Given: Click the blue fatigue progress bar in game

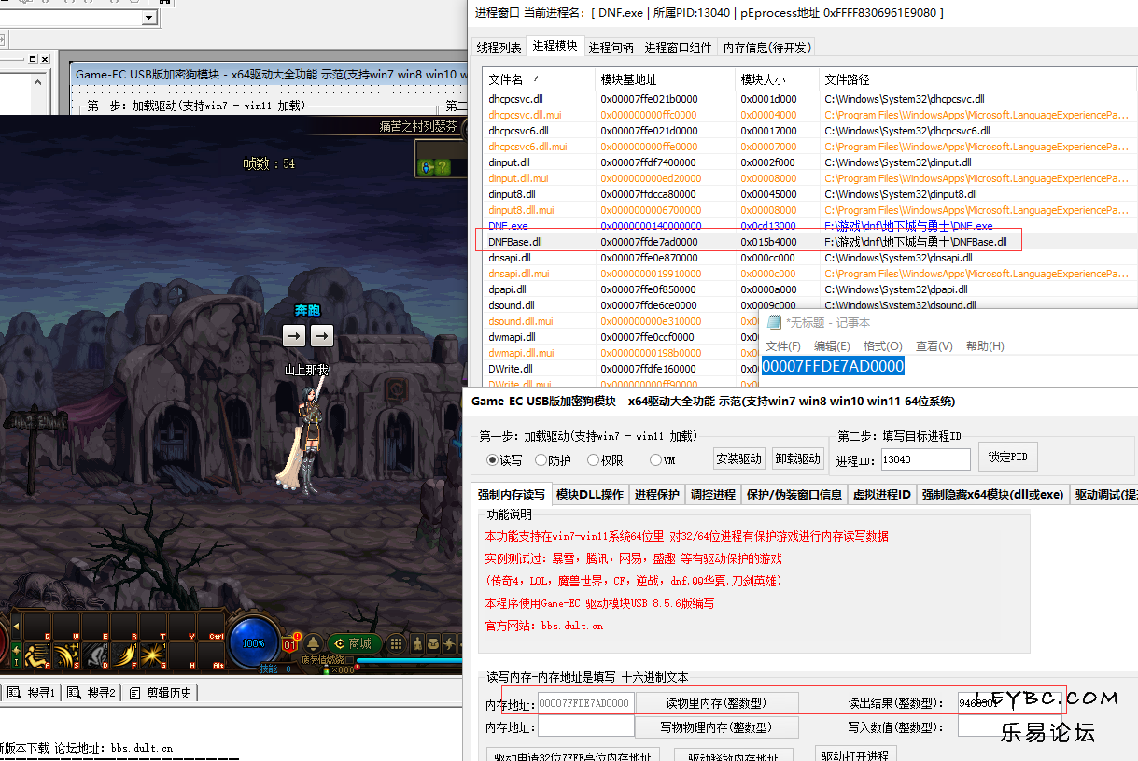Looking at the screenshot, I should point(411,659).
